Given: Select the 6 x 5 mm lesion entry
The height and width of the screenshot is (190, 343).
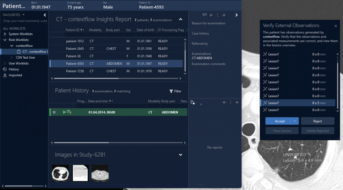Looking at the screenshot, I should [x=297, y=103].
